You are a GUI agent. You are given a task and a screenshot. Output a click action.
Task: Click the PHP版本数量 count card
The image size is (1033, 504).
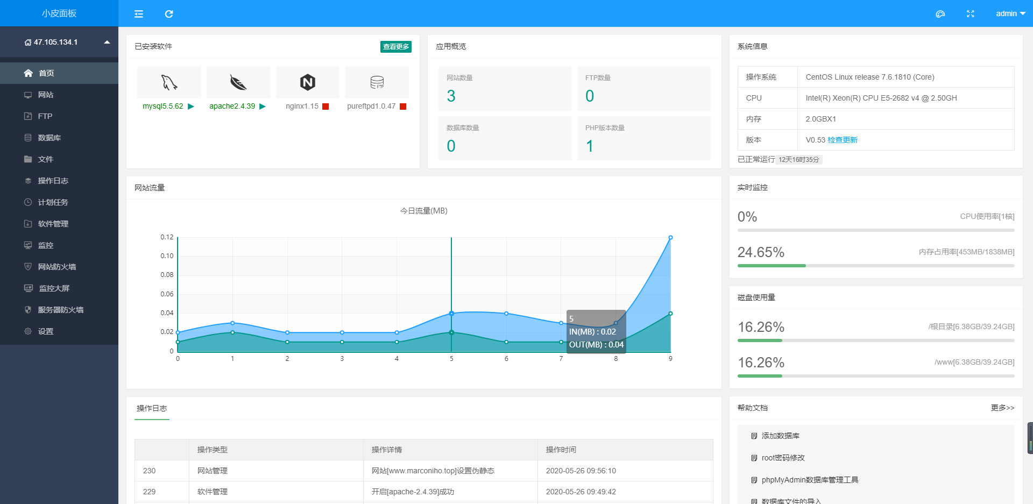pos(644,138)
